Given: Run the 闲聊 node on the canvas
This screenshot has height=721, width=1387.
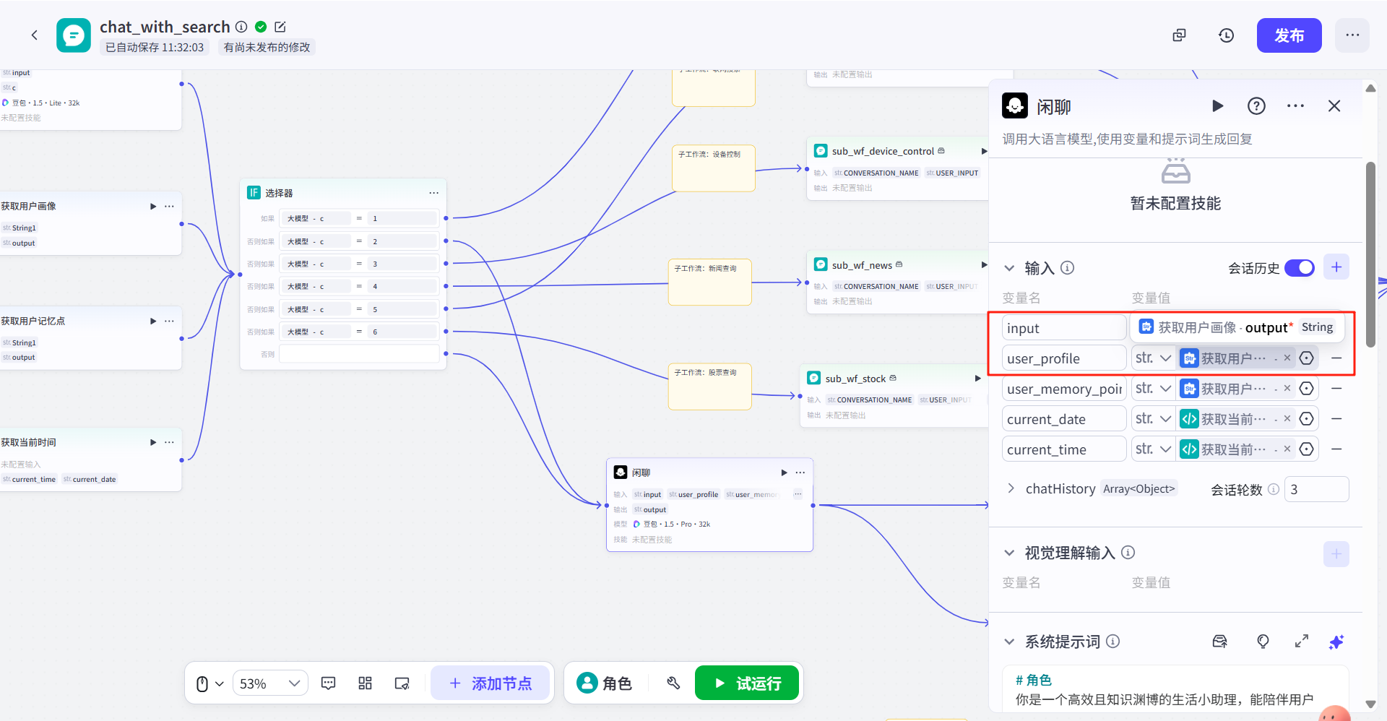Looking at the screenshot, I should coord(784,472).
